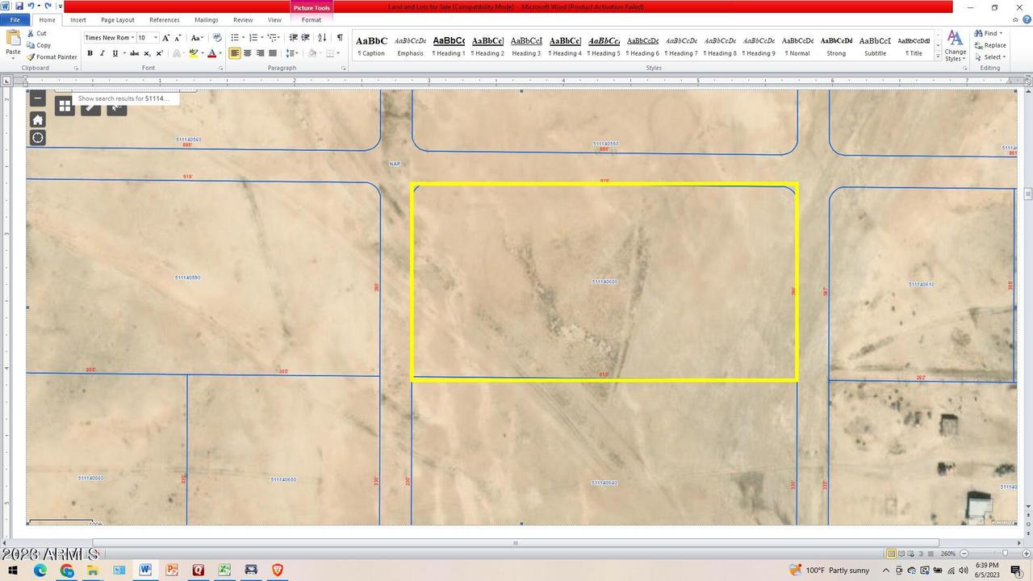Open the shading fill color
1033x581 pixels.
click(x=314, y=53)
